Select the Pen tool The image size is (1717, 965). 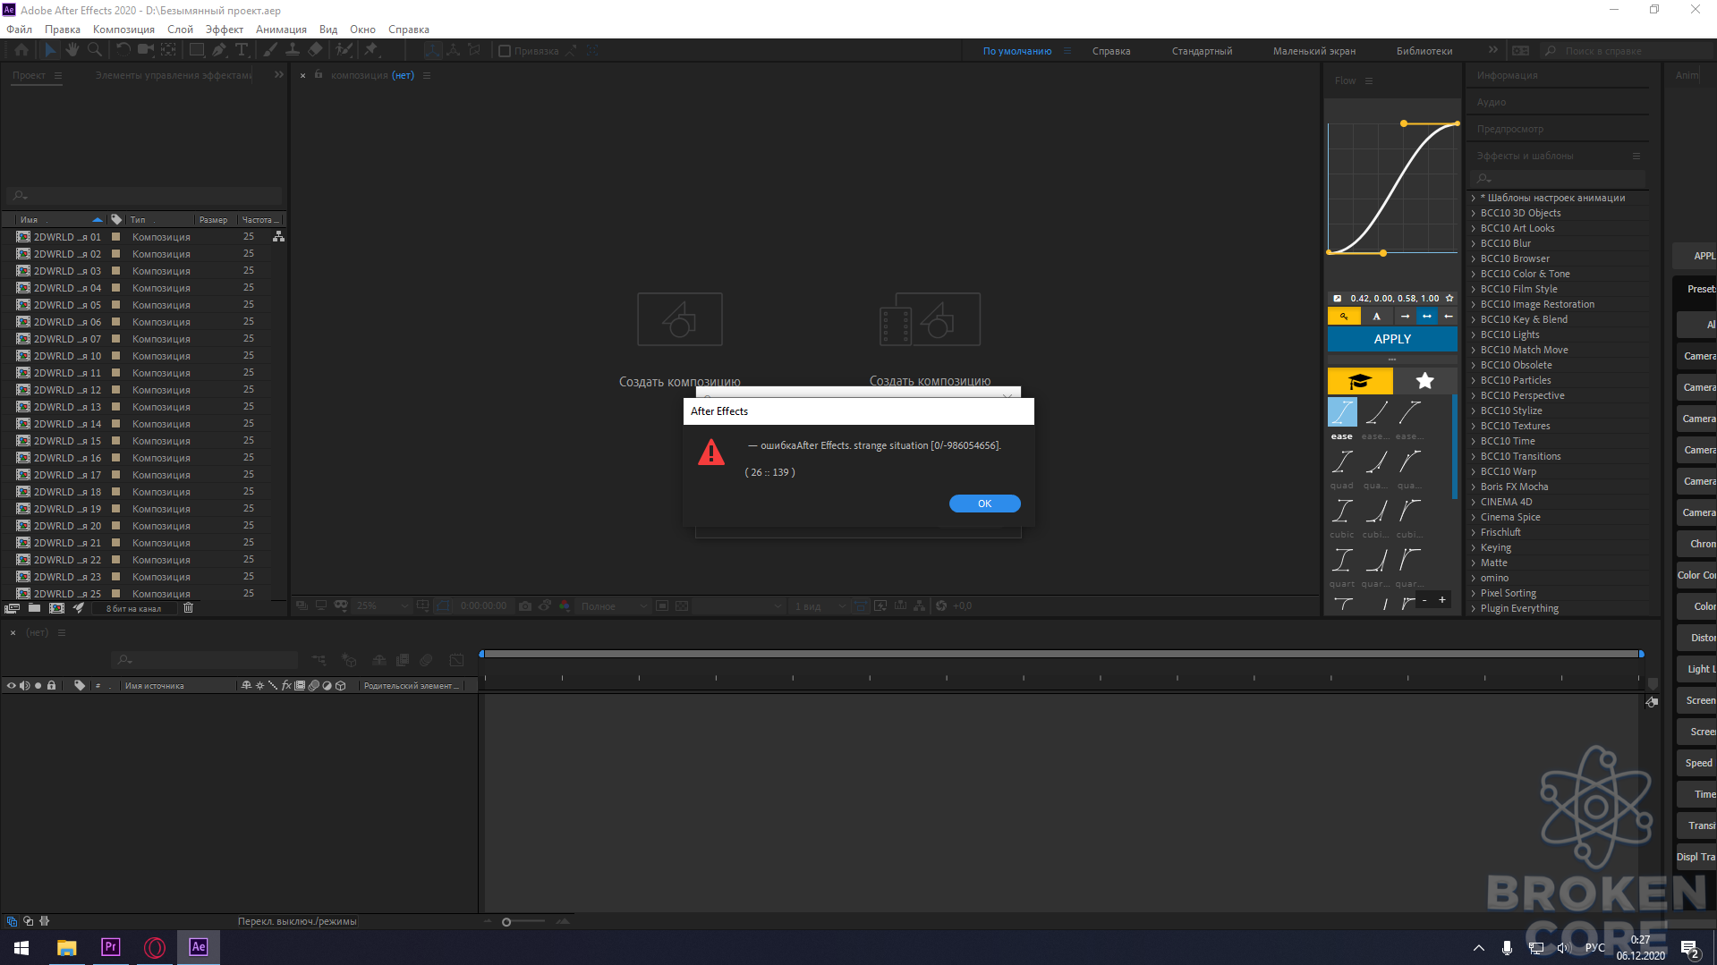(219, 50)
